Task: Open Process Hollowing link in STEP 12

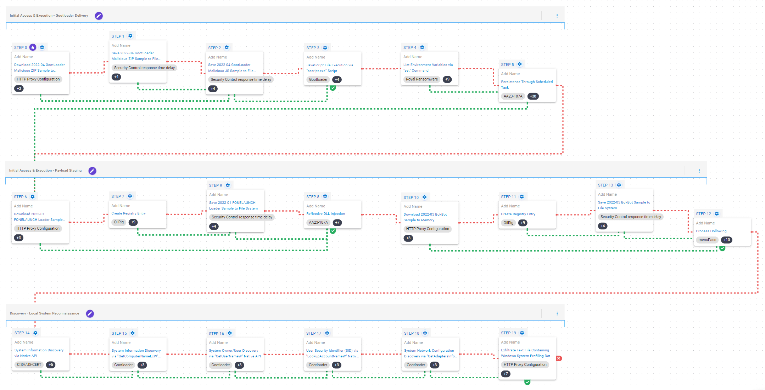Action: (711, 231)
